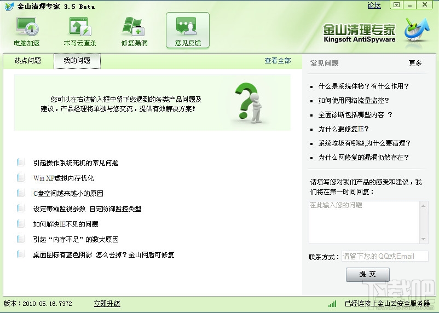Click the Kingsoft AntiSpyware broom logo
This screenshot has height=313, width=439.
click(x=417, y=30)
